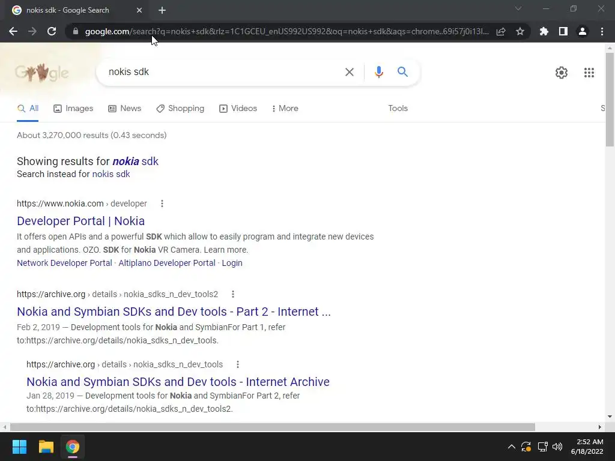Open the clock showing 2:52 AM
615x461 pixels.
(x=587, y=447)
